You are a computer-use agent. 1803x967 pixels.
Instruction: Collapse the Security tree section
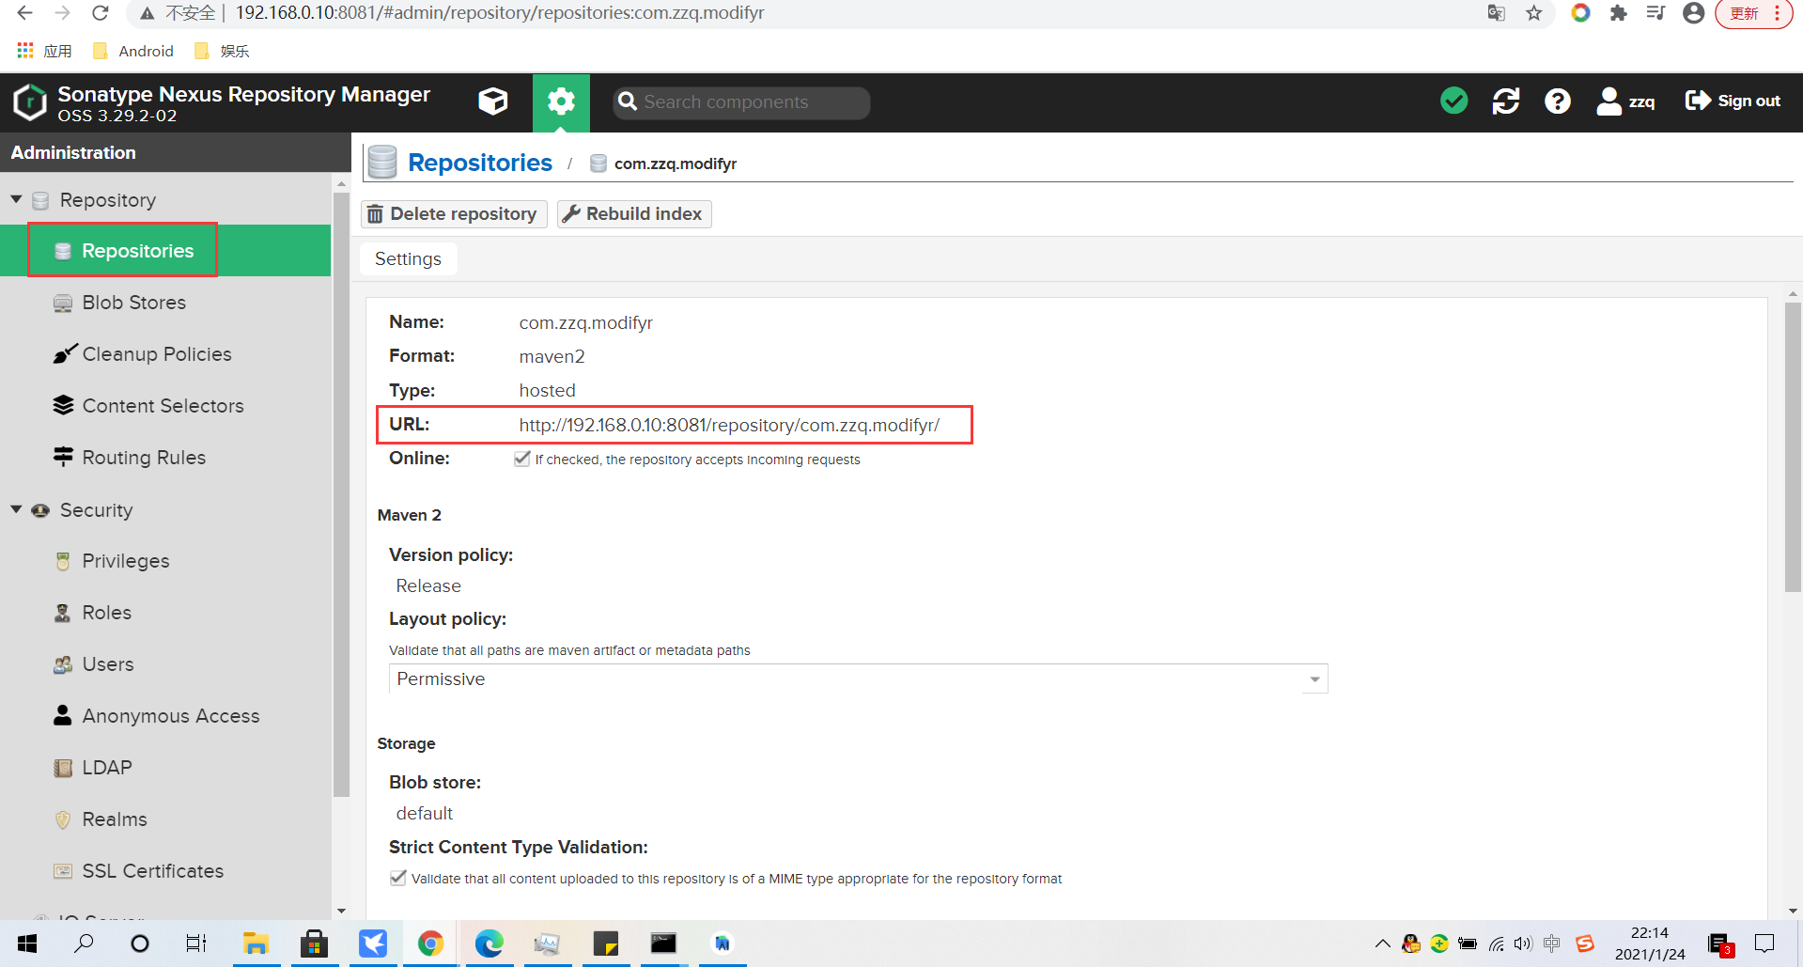16,509
